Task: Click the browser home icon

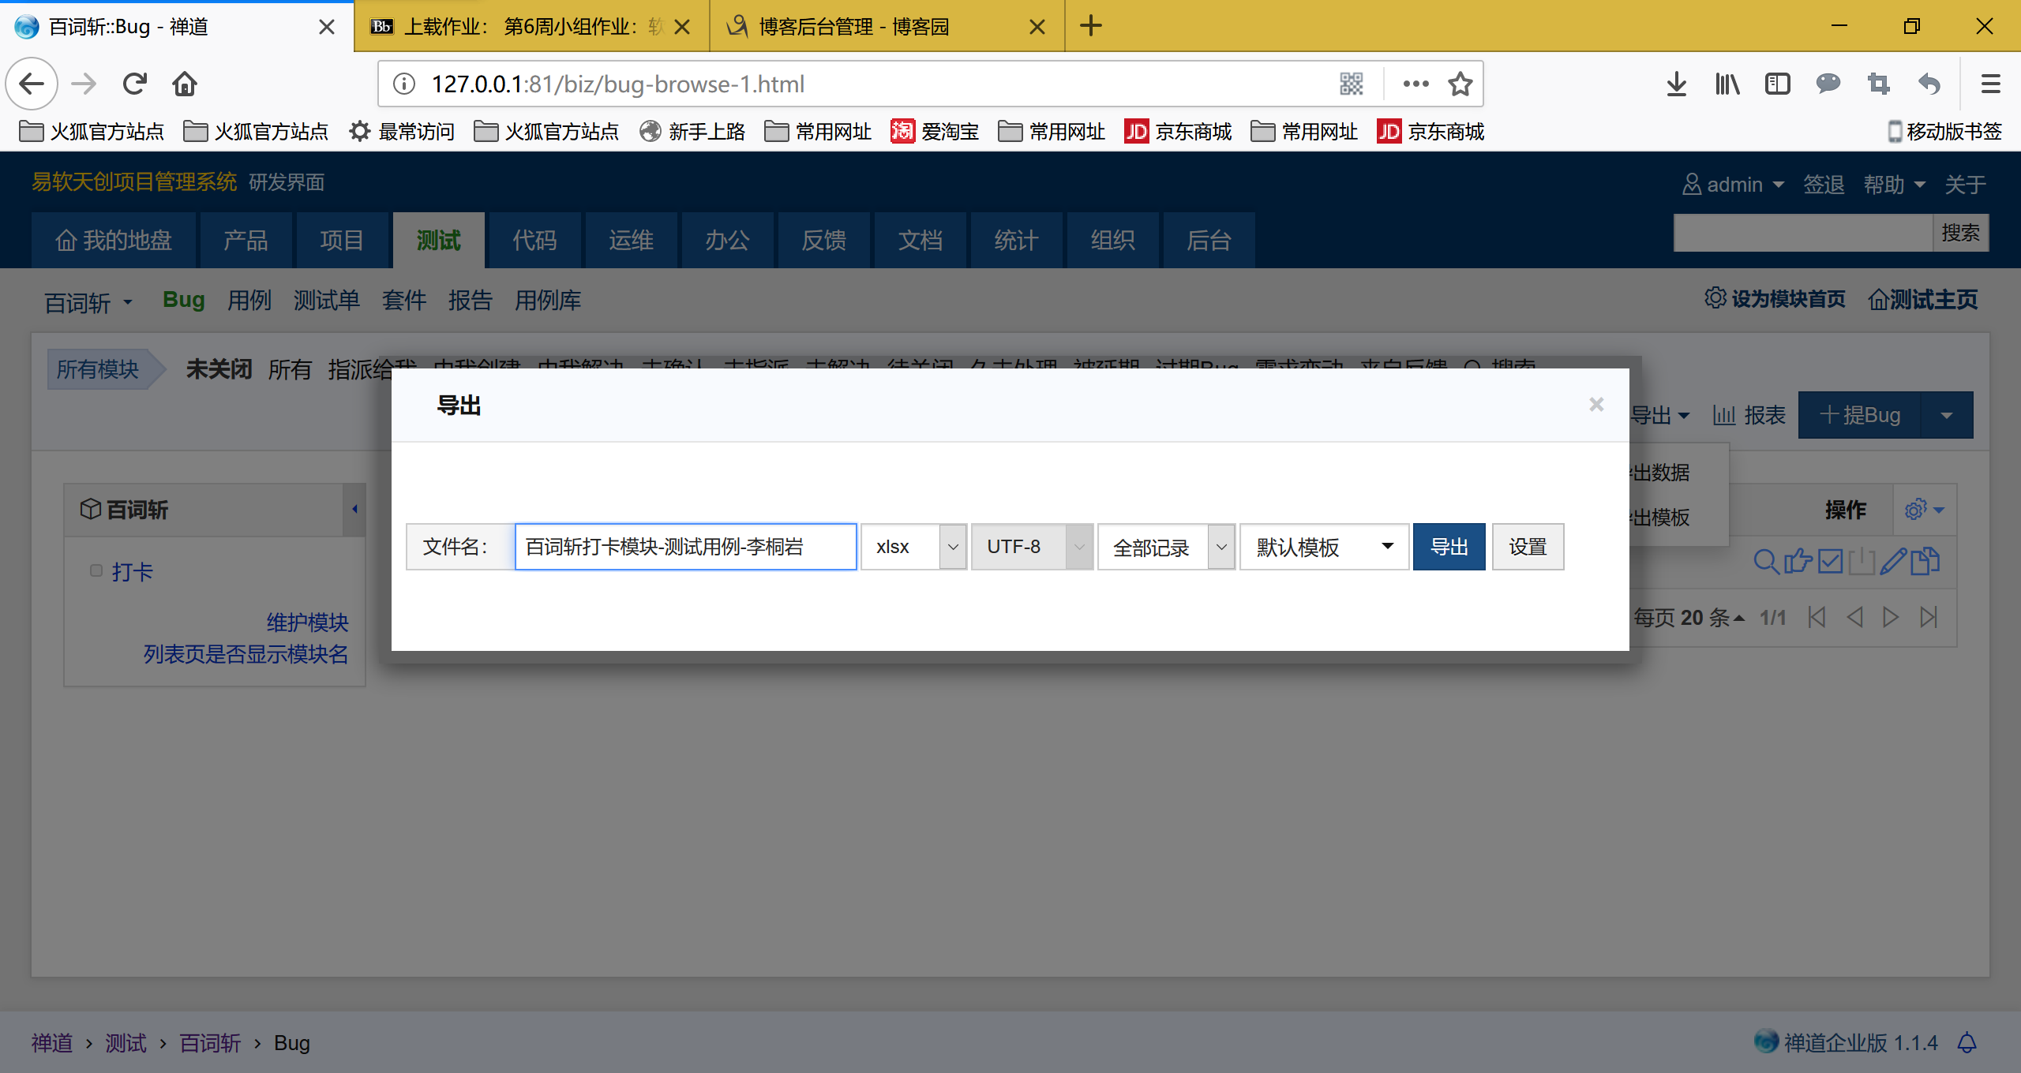Action: click(185, 84)
